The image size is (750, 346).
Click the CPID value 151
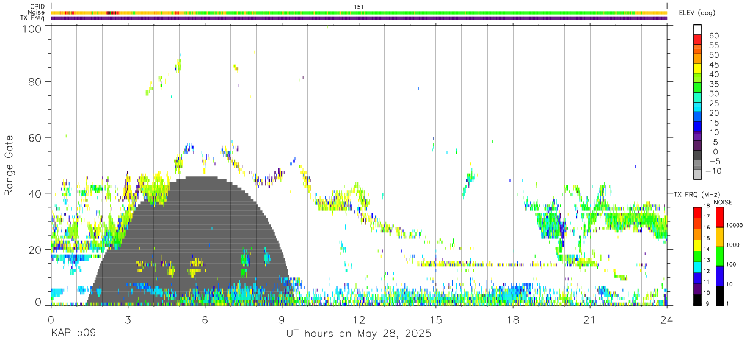(359, 7)
